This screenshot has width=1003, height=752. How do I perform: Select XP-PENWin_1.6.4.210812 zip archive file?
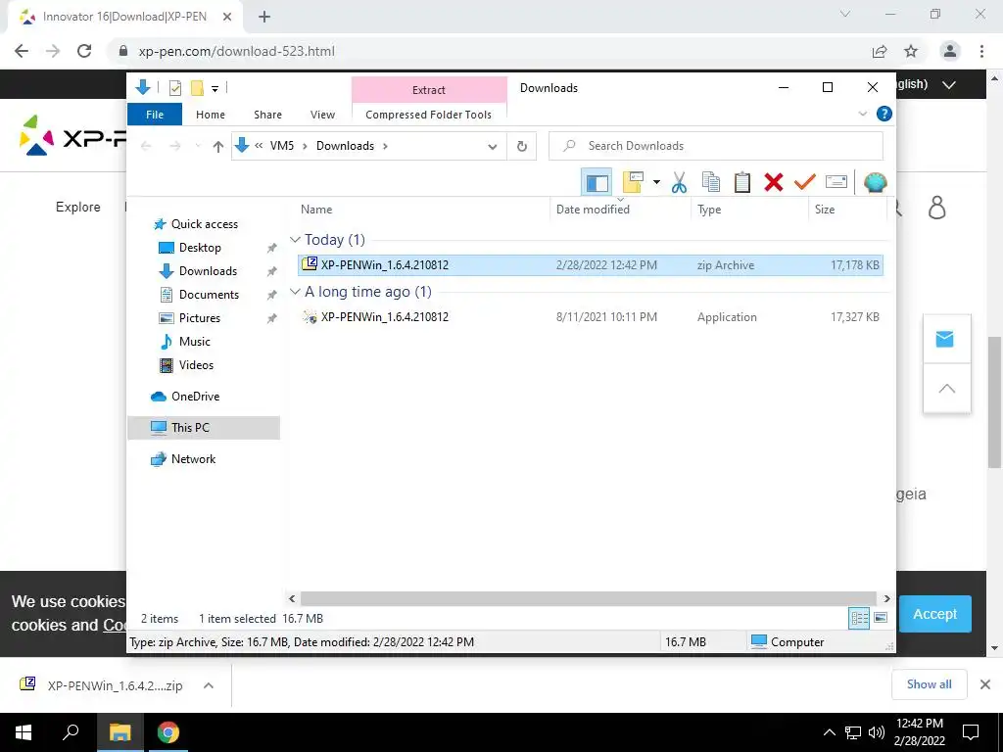point(590,264)
